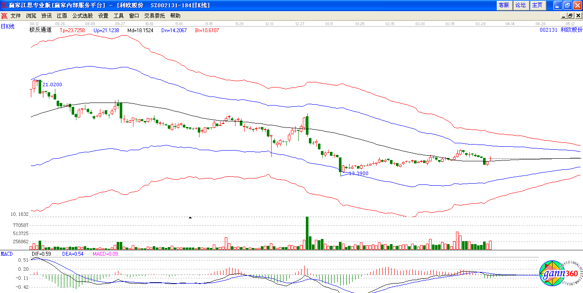Screen dimensions: 583x293
Task: Open the 帮助 menu
Action: 175,16
